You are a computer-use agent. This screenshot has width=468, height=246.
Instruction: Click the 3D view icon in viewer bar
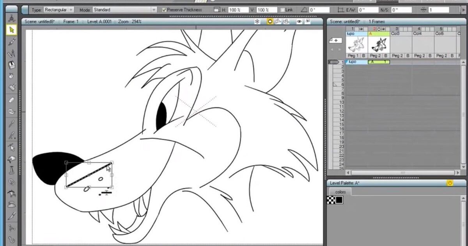(x=278, y=22)
